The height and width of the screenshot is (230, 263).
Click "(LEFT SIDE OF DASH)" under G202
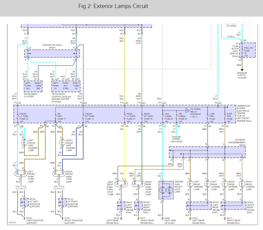170,222
